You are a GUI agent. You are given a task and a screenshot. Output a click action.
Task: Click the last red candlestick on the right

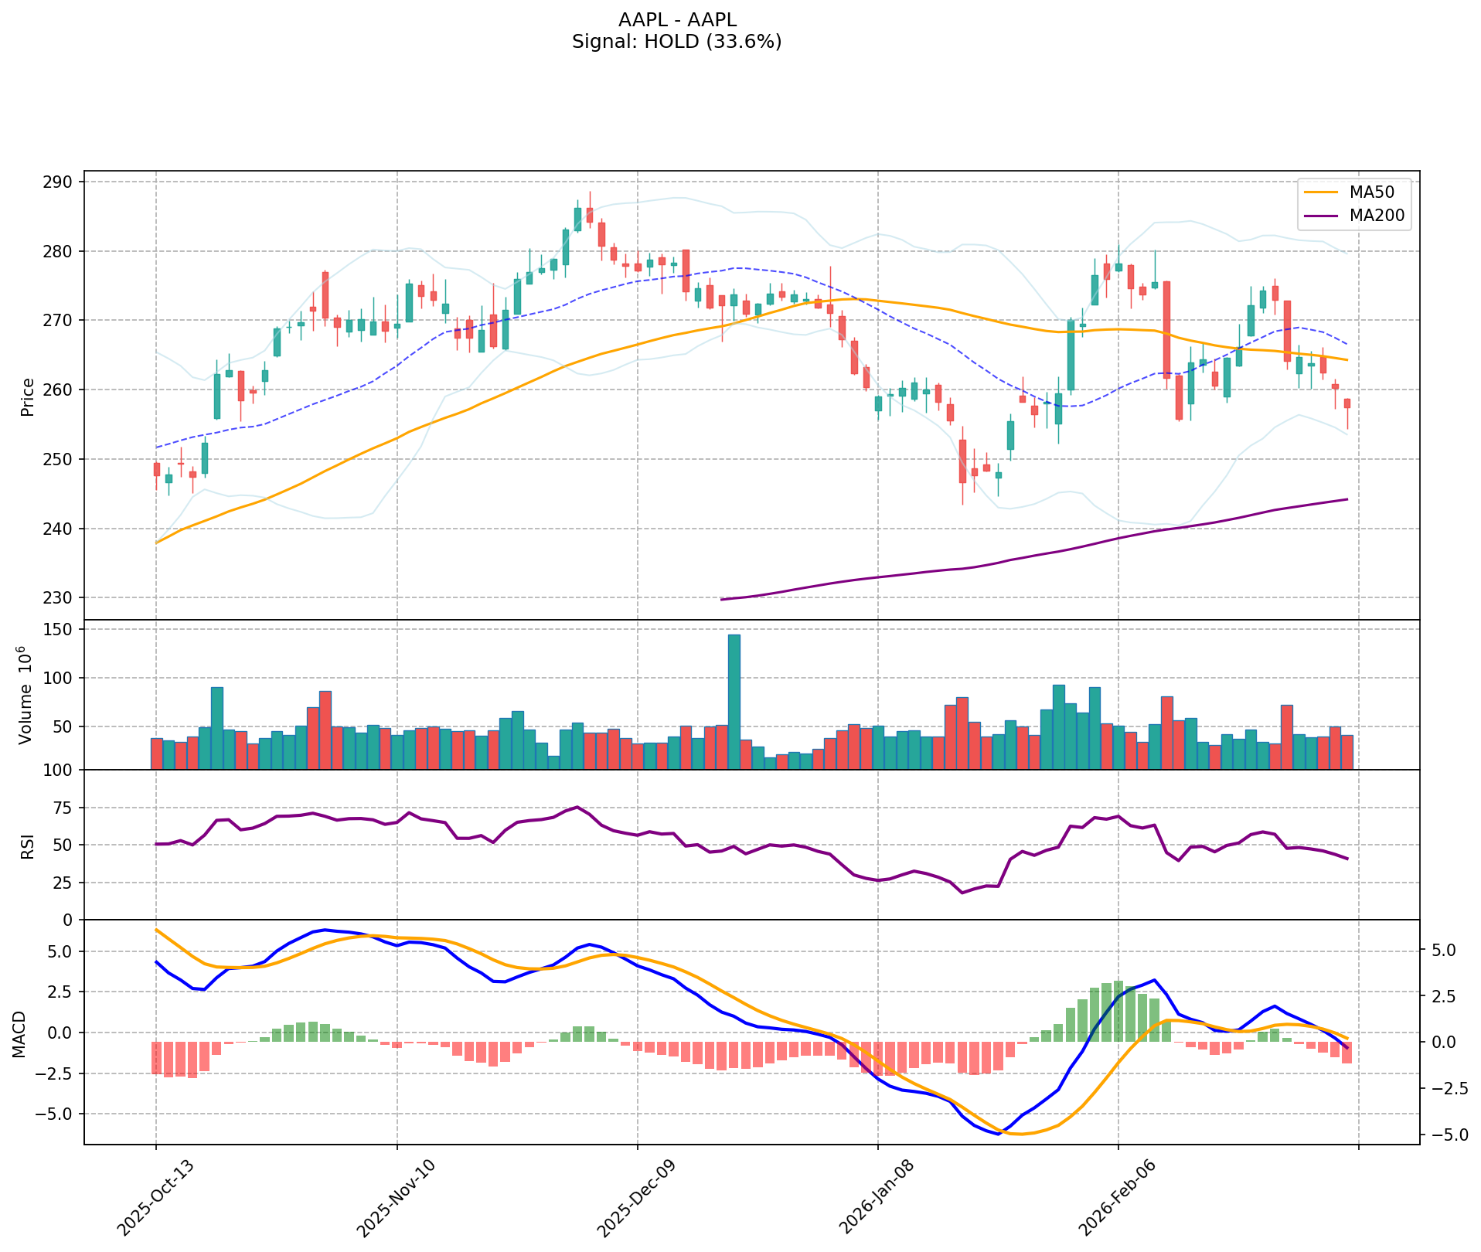click(1347, 403)
